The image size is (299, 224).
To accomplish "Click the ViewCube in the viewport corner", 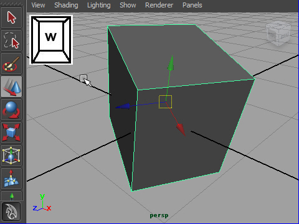I will [x=278, y=33].
